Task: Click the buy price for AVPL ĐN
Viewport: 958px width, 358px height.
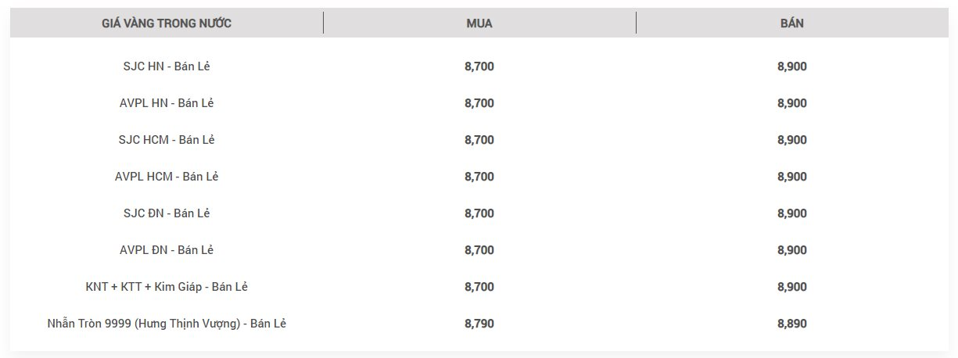Action: (479, 250)
